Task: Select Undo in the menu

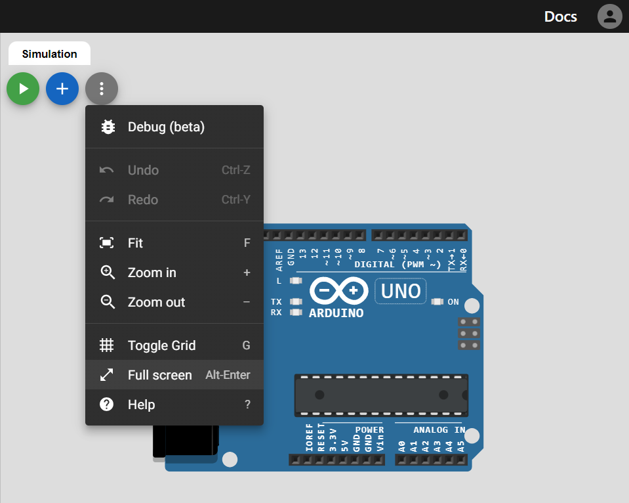Action: point(174,170)
